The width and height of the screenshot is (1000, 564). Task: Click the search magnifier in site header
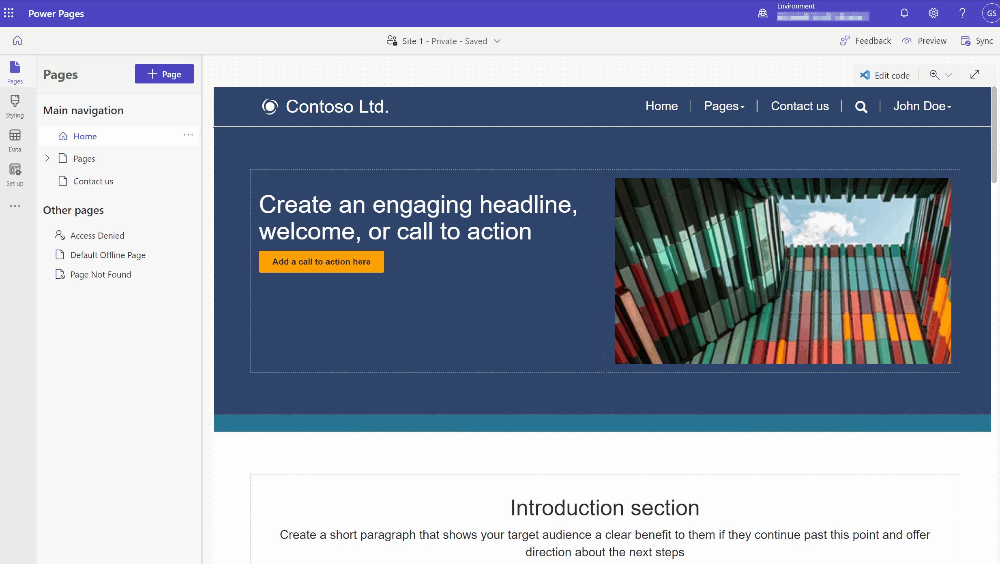click(x=861, y=107)
